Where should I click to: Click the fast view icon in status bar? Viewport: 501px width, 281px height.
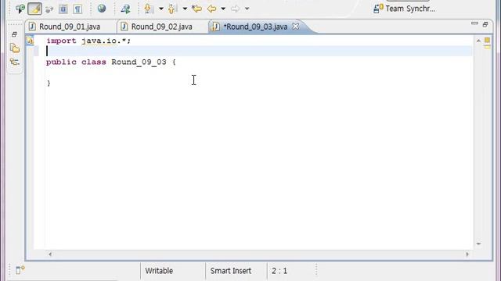(x=20, y=270)
